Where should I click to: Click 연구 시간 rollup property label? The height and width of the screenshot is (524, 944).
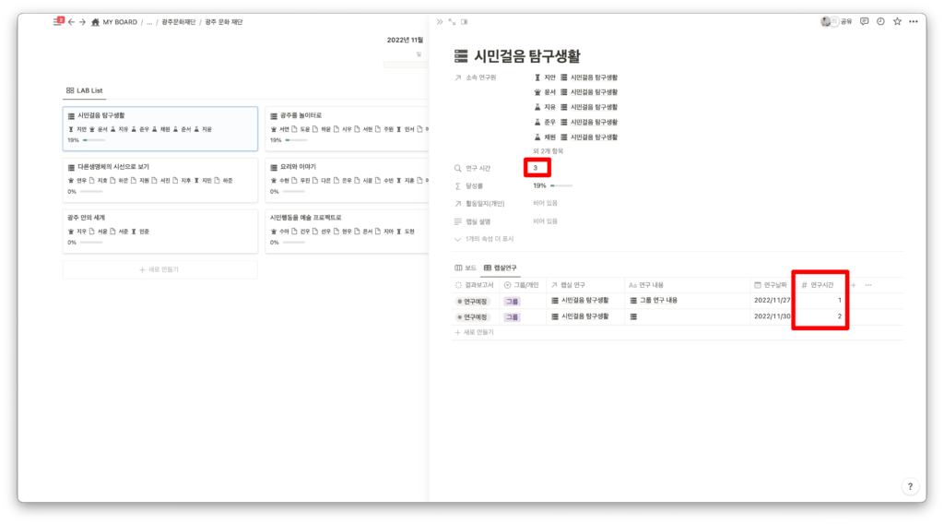point(473,169)
